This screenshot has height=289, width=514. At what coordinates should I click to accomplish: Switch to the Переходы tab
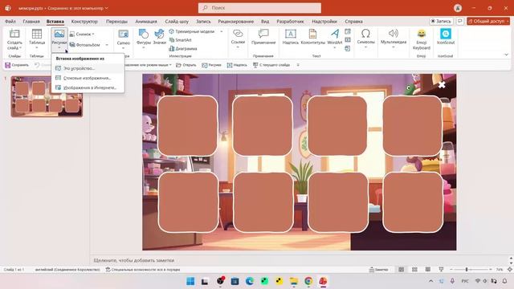(116, 22)
